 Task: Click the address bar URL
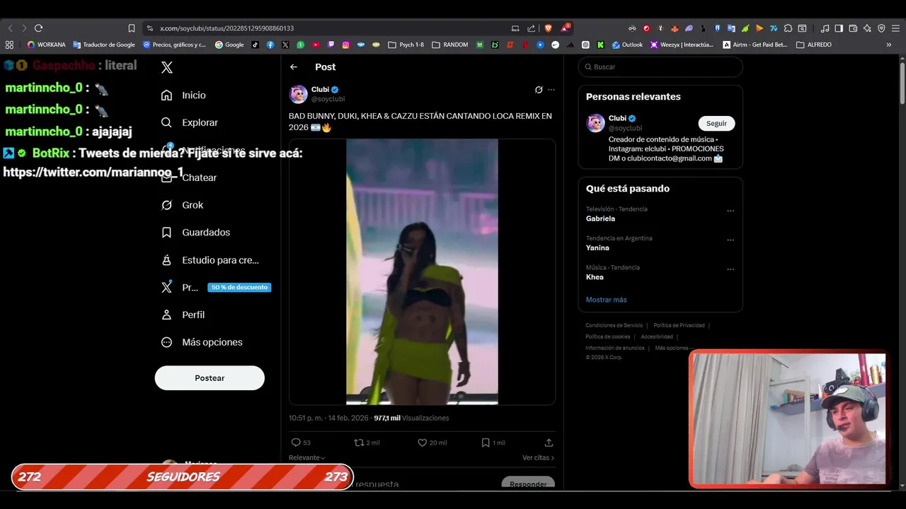pos(226,28)
